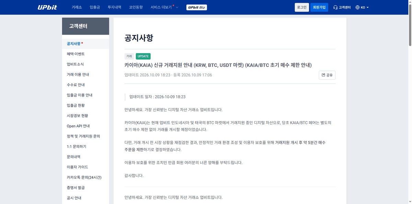
Task: Open the 코인동향 menu
Action: click(x=136, y=7)
